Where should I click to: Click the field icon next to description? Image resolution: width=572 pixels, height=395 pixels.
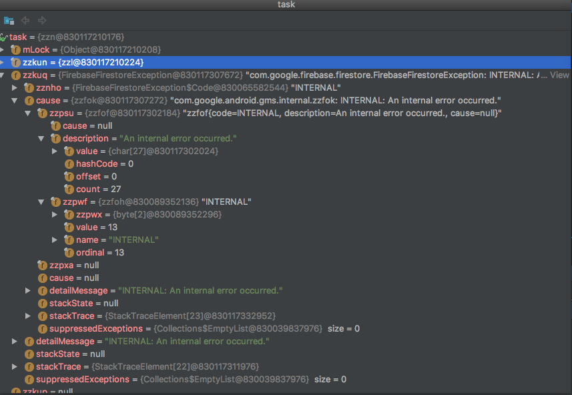coord(55,139)
